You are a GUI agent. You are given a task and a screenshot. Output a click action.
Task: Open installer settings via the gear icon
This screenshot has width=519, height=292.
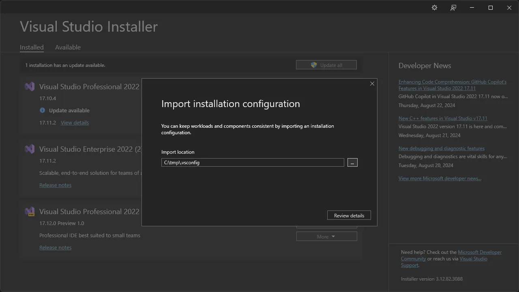coord(434,7)
